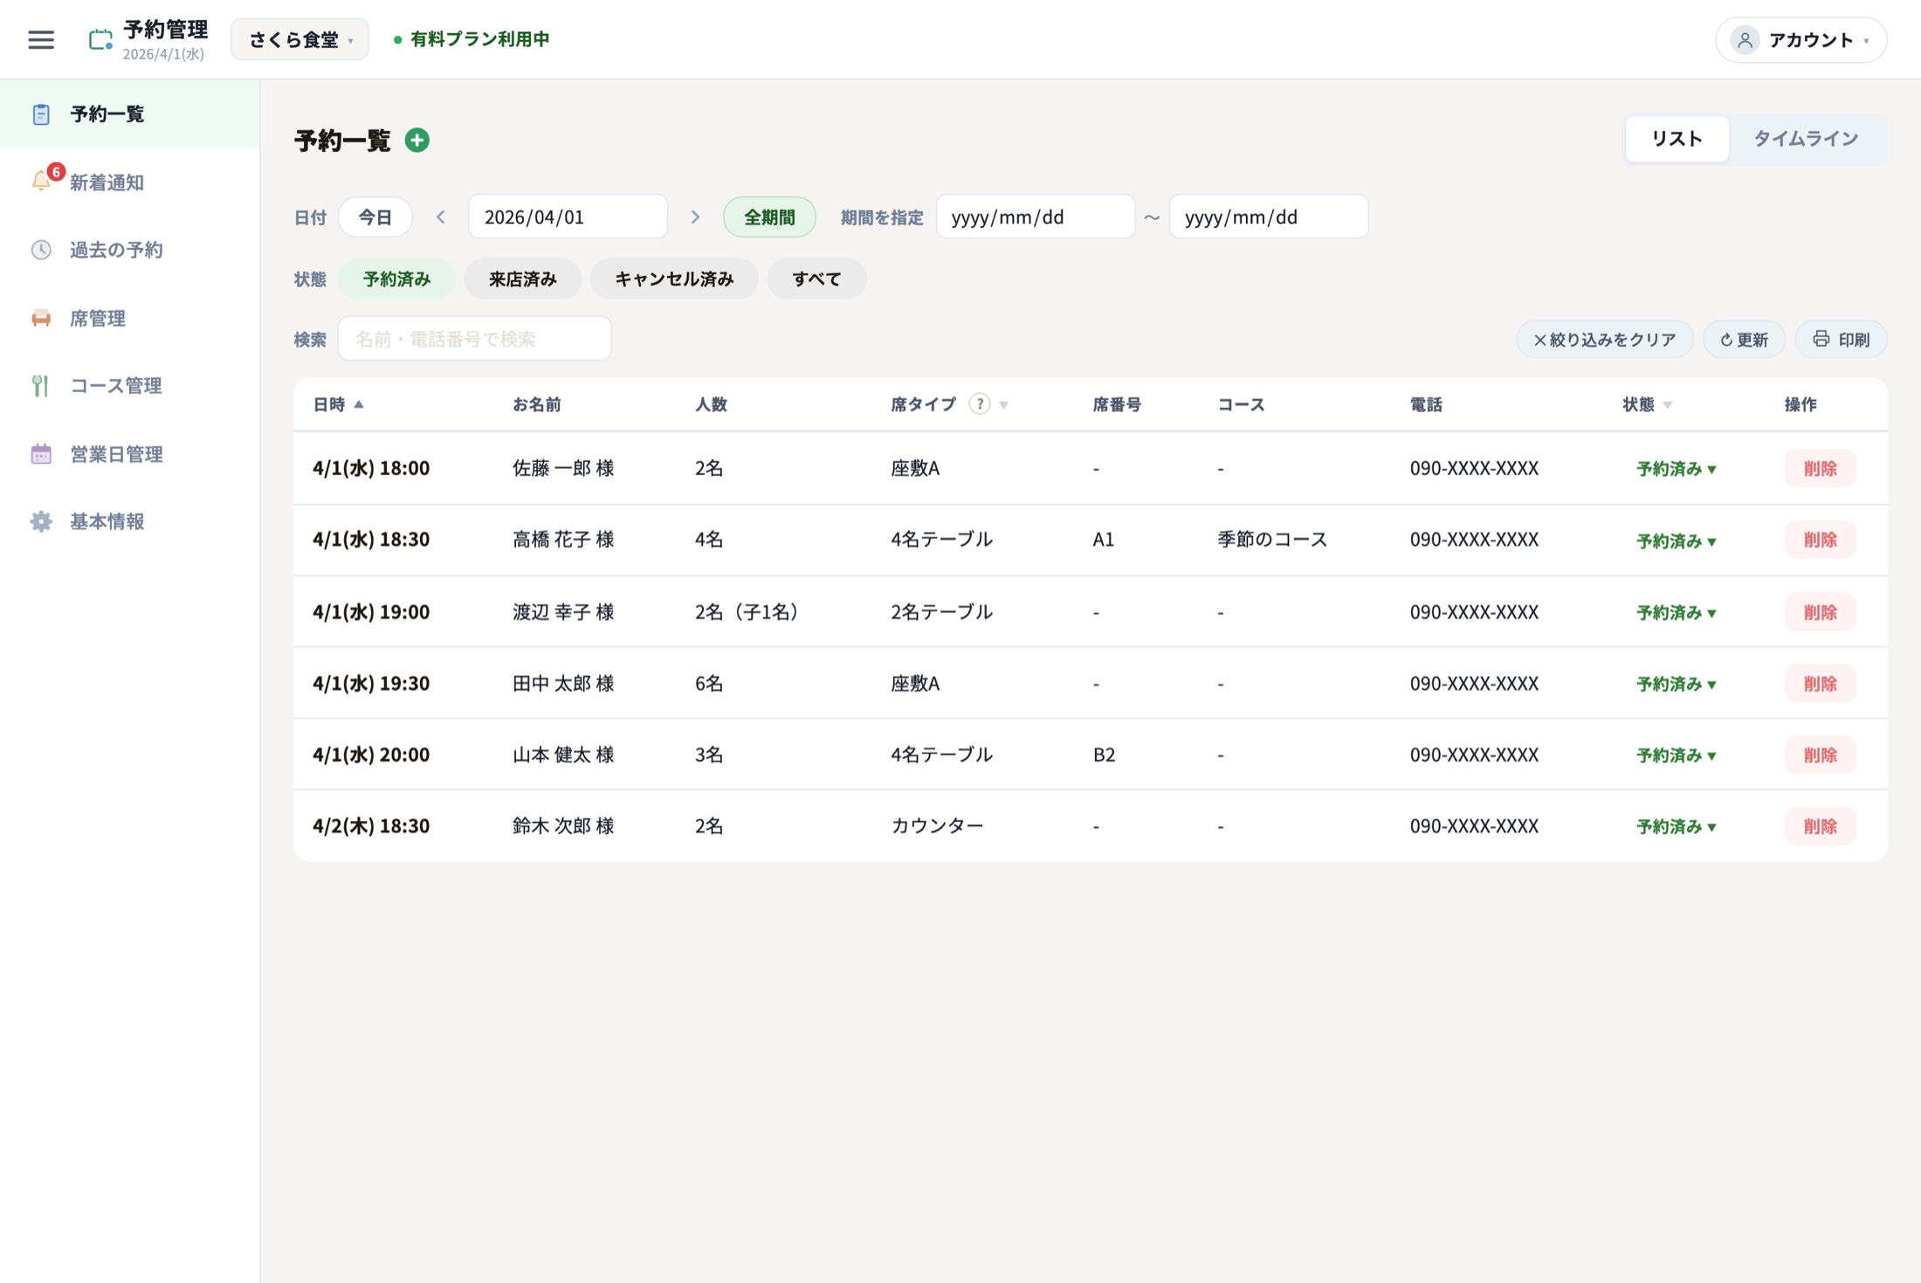Select 来店済み status filter
Image resolution: width=1921 pixels, height=1283 pixels.
522,279
